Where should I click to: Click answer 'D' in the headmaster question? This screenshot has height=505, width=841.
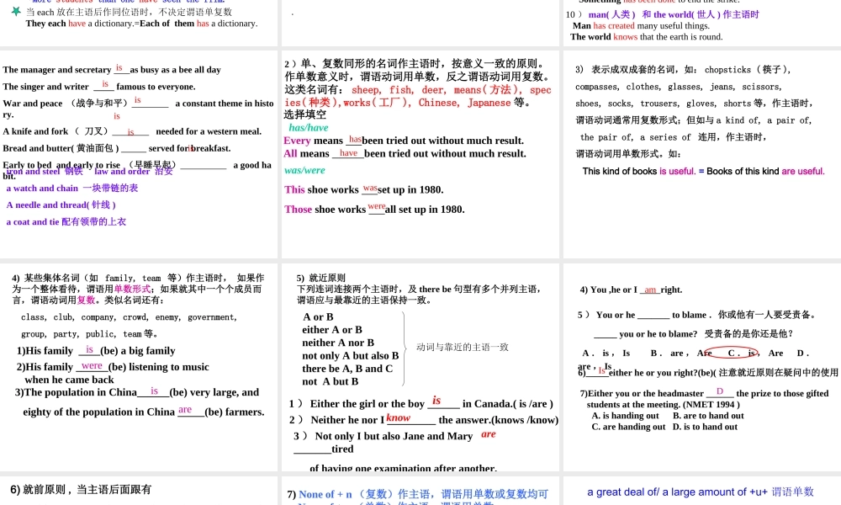pos(719,391)
